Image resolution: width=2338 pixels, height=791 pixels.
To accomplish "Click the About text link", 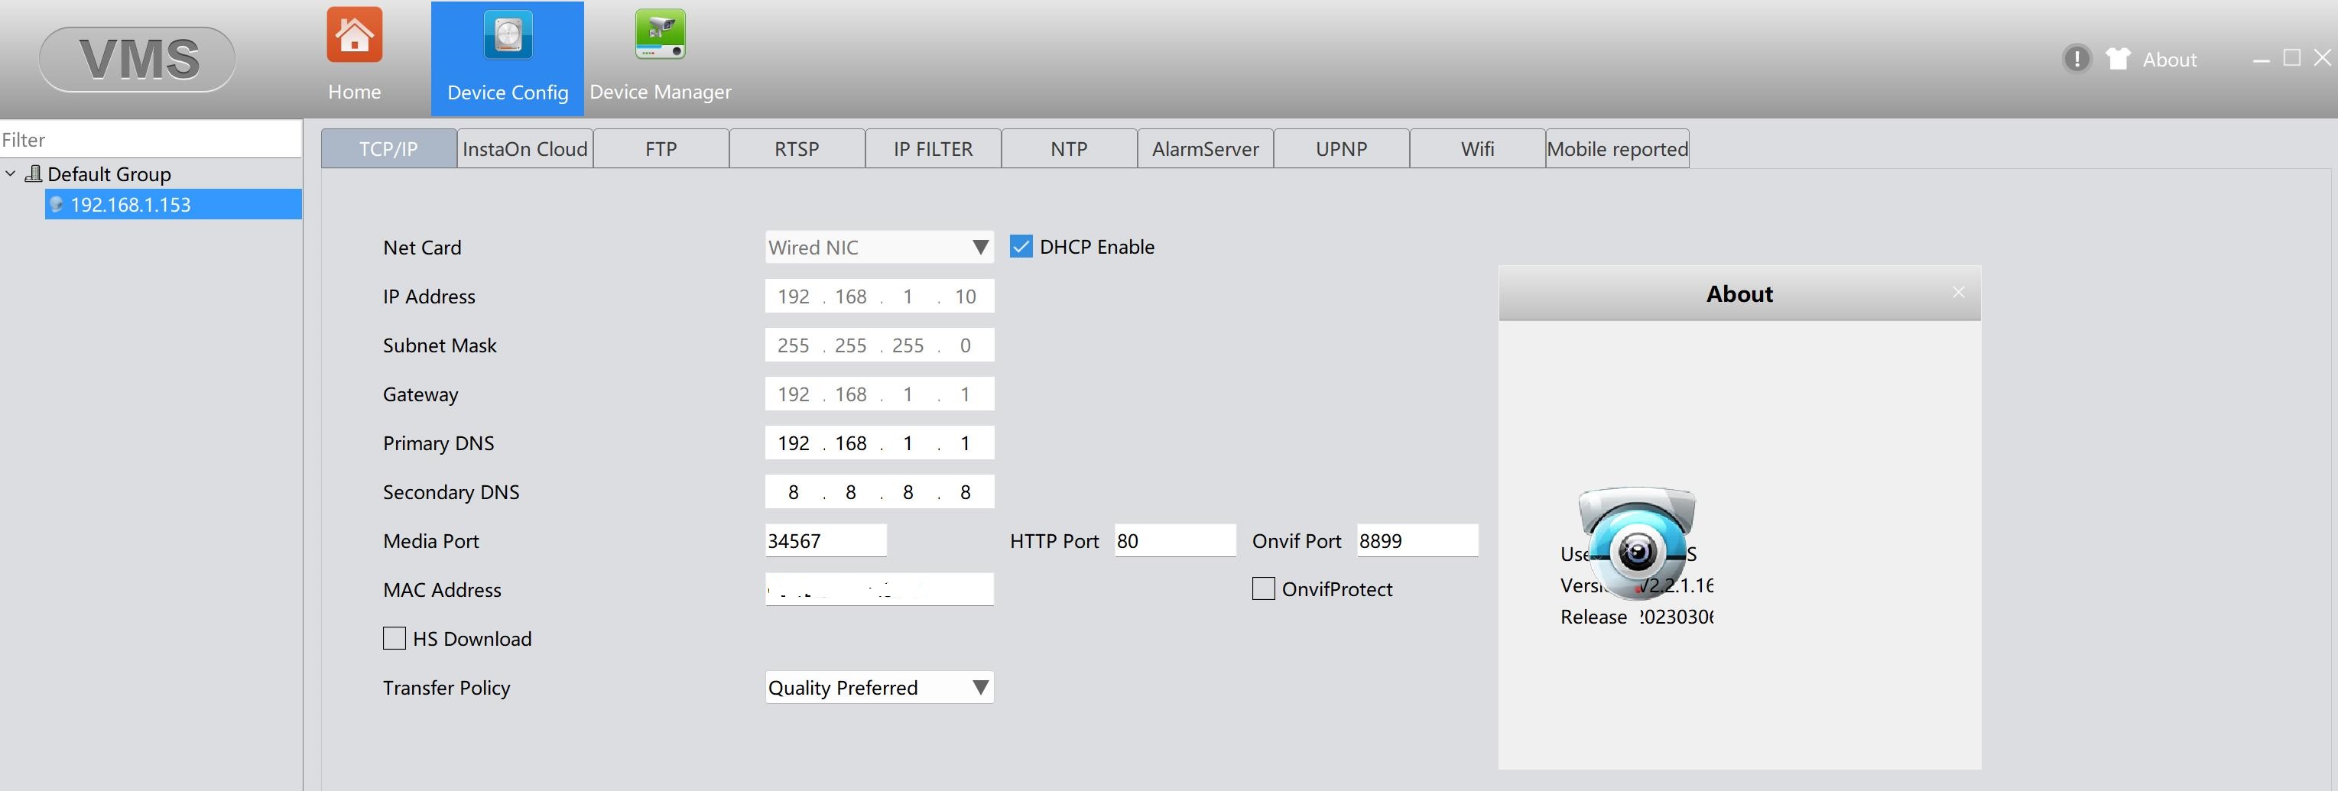I will pyautogui.click(x=2169, y=60).
